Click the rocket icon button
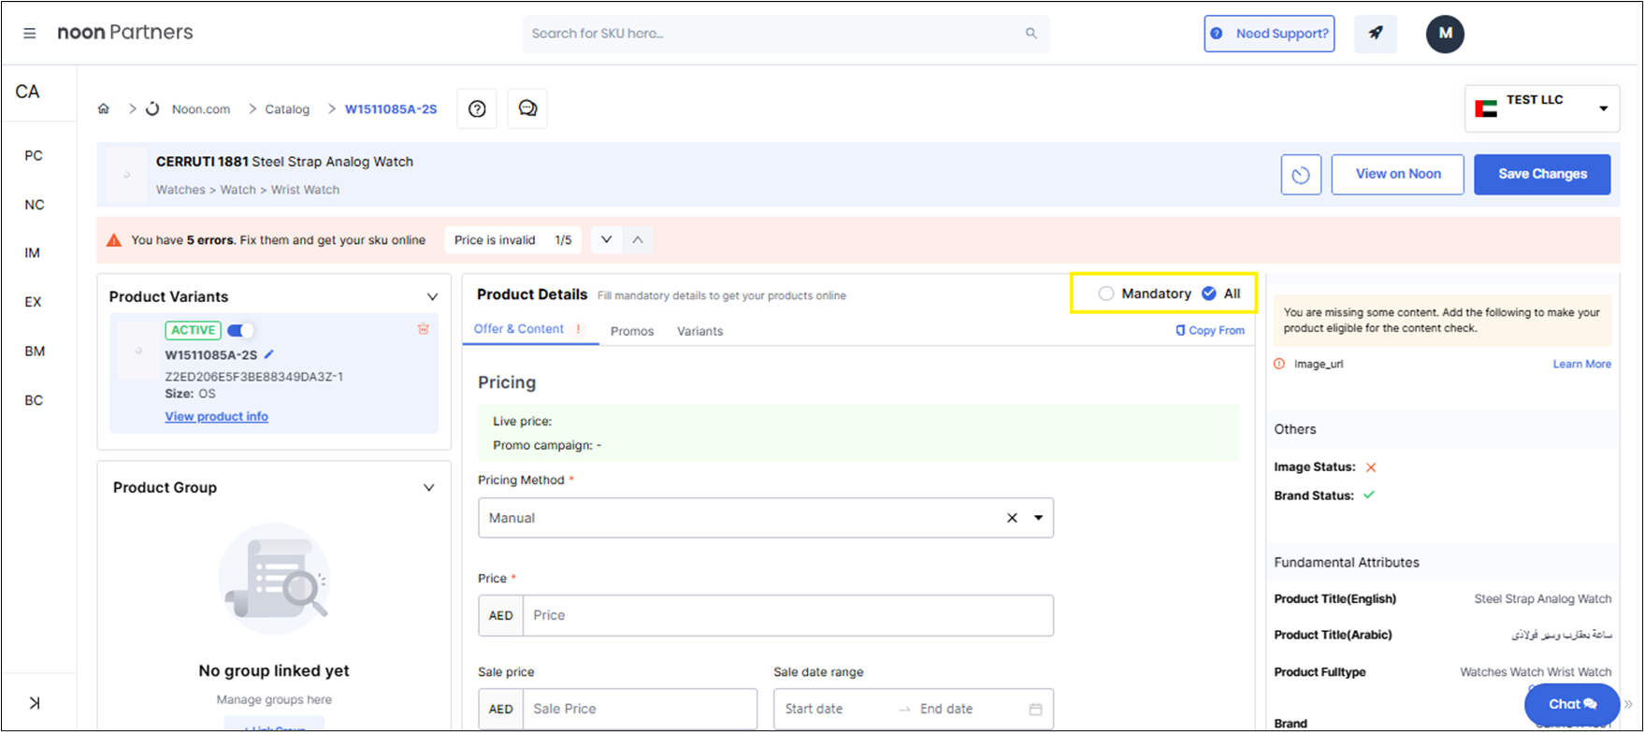The height and width of the screenshot is (732, 1644). 1376,34
